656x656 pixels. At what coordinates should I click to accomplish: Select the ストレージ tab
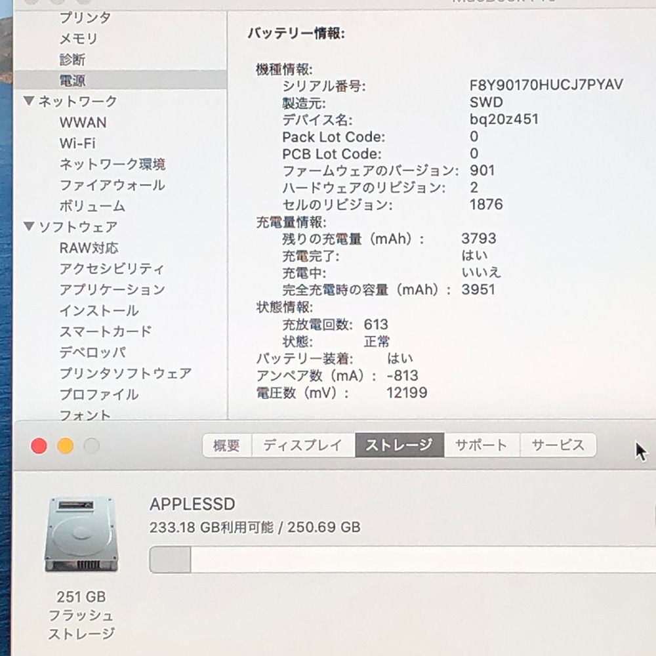tap(399, 445)
